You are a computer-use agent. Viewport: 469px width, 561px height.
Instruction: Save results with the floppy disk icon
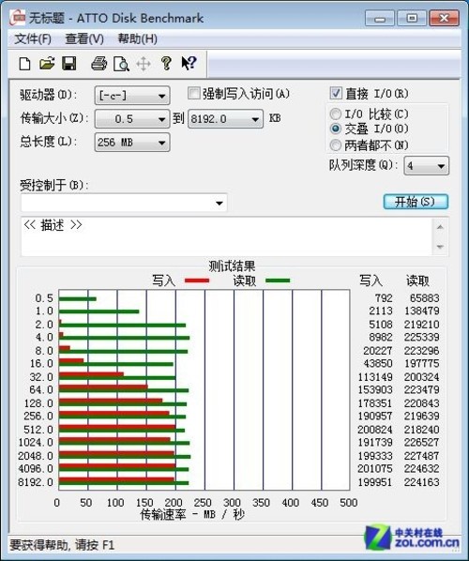[69, 64]
